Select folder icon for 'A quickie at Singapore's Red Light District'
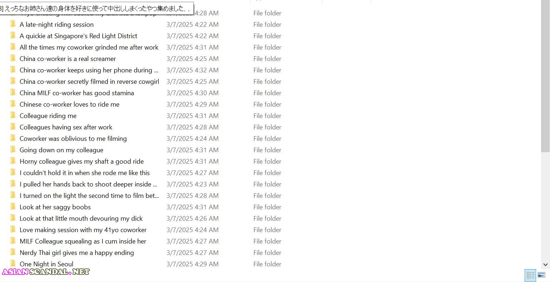 pyautogui.click(x=13, y=36)
